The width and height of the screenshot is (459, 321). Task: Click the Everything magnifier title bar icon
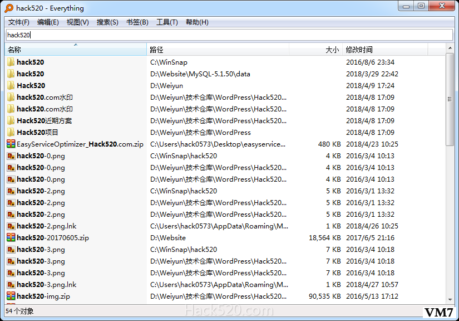[9, 8]
